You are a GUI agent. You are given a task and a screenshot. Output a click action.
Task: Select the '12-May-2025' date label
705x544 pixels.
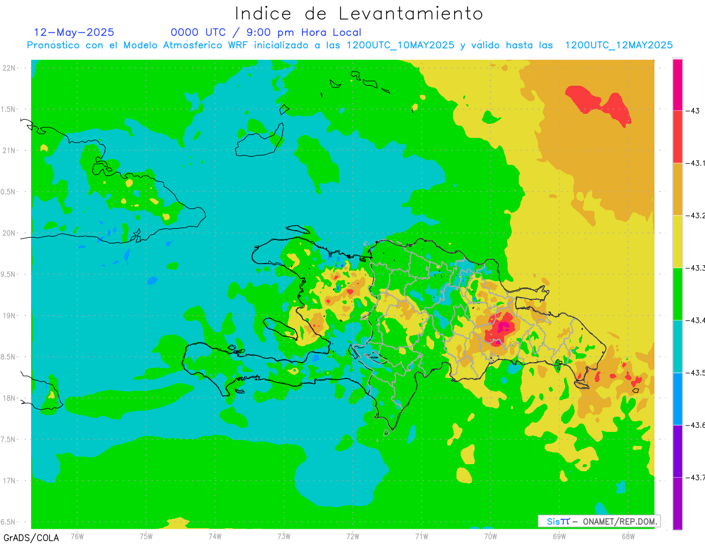pyautogui.click(x=74, y=32)
